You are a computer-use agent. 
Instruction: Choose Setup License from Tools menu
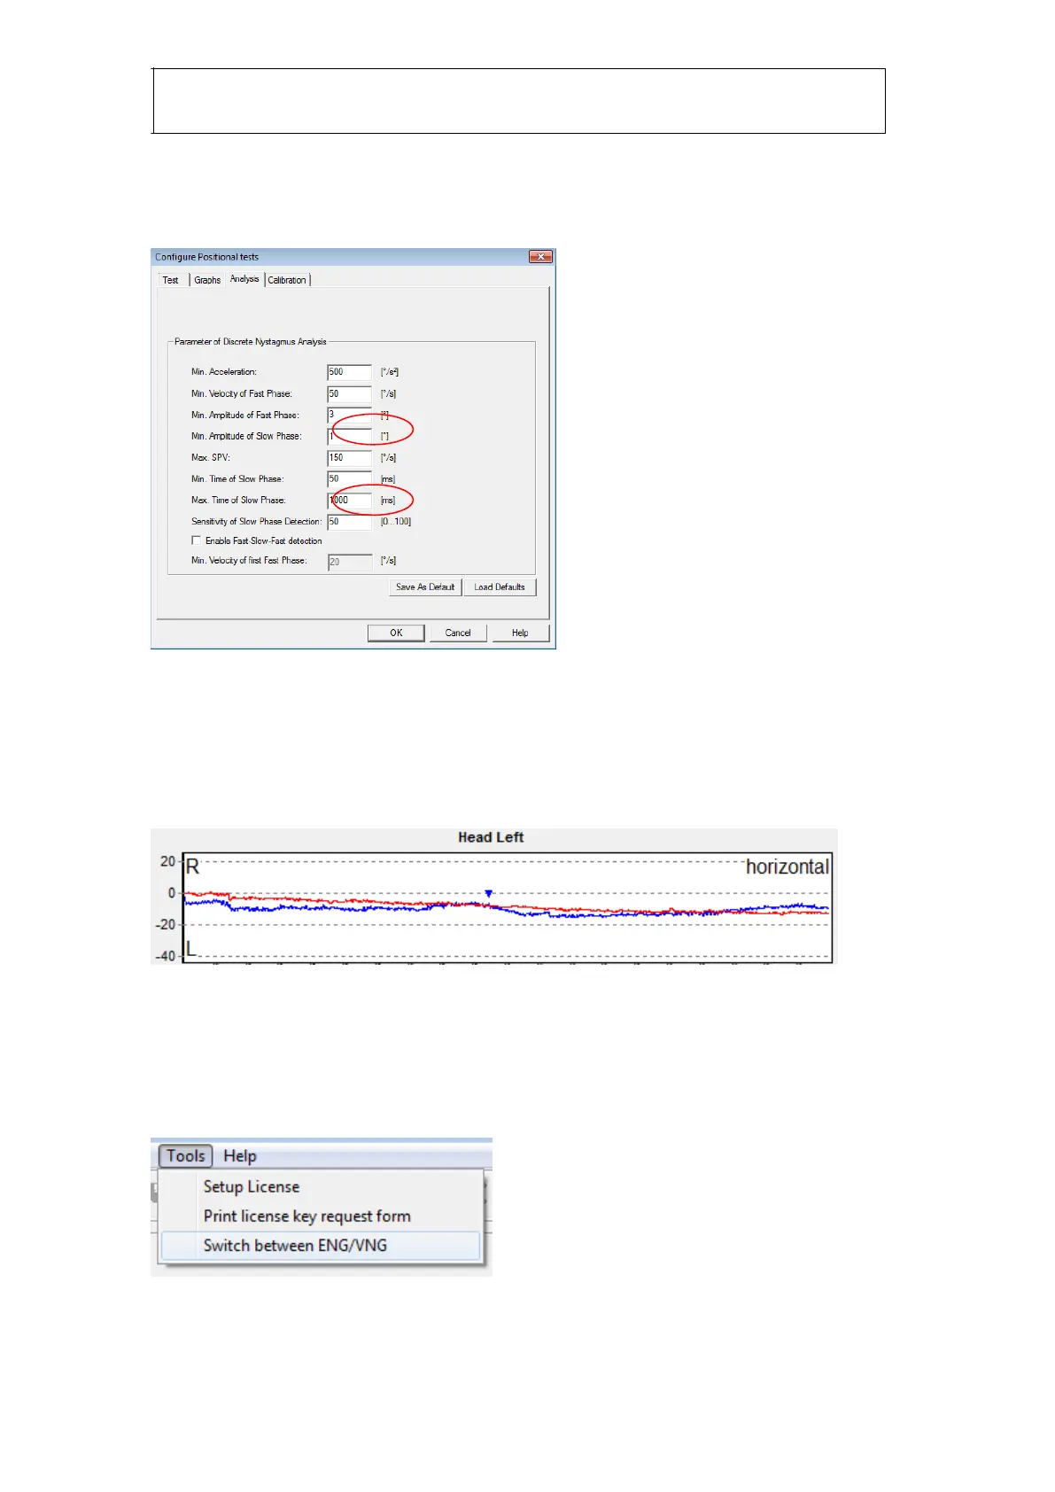(x=252, y=1187)
